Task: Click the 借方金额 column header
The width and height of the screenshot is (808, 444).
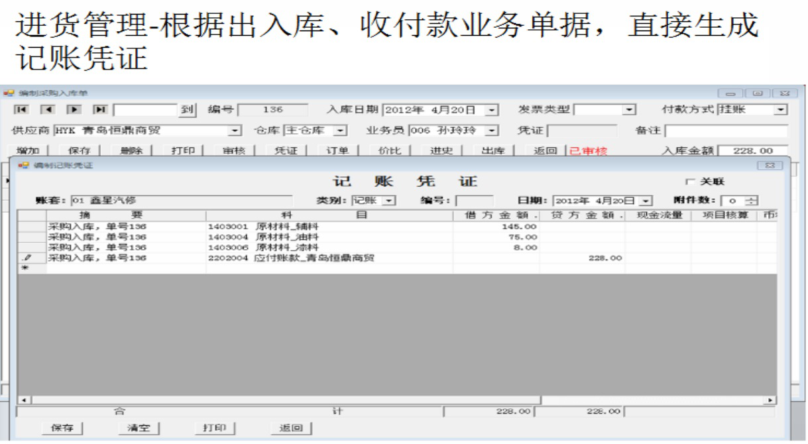Action: 496,215
